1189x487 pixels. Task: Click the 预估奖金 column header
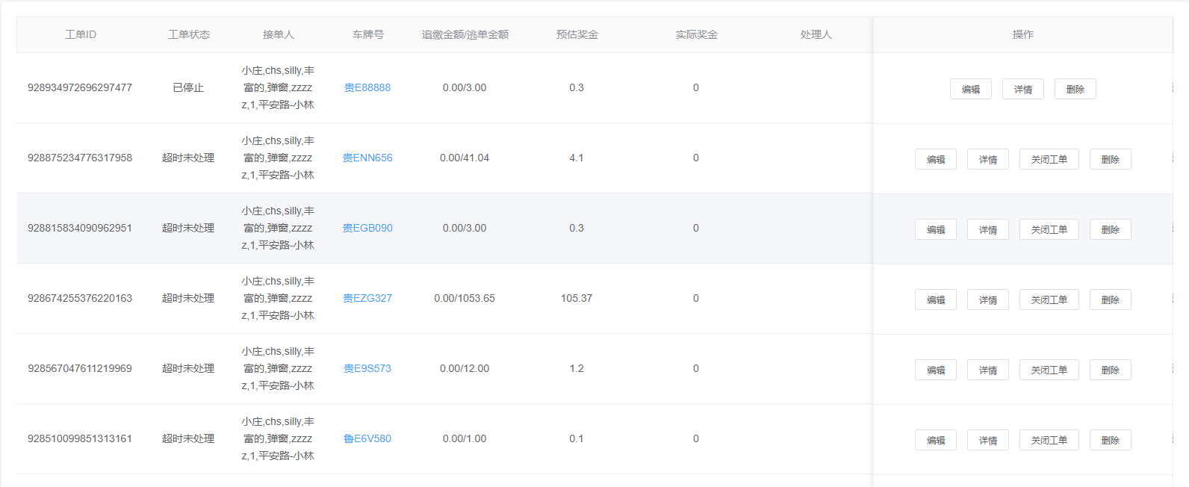click(577, 34)
